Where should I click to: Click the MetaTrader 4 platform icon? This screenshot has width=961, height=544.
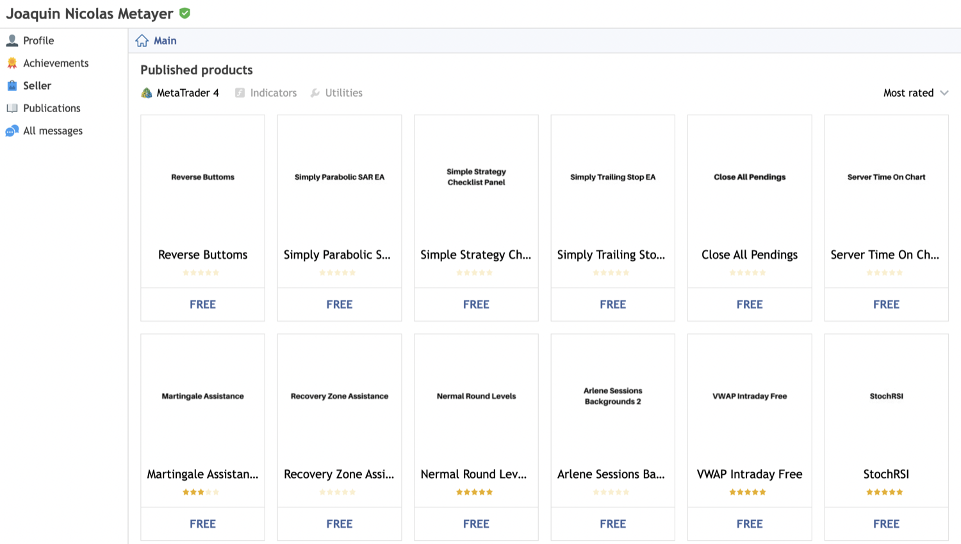(147, 93)
